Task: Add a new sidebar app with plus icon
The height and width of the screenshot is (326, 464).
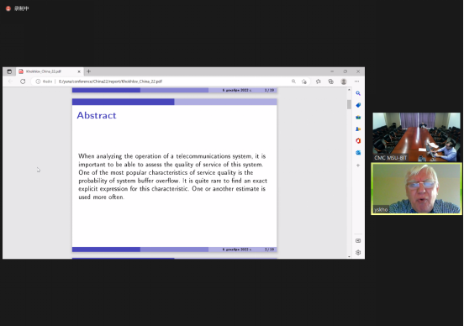Action: point(358,166)
